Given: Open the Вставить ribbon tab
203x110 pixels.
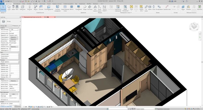Looking at the screenshot, I should [x=35, y=4].
